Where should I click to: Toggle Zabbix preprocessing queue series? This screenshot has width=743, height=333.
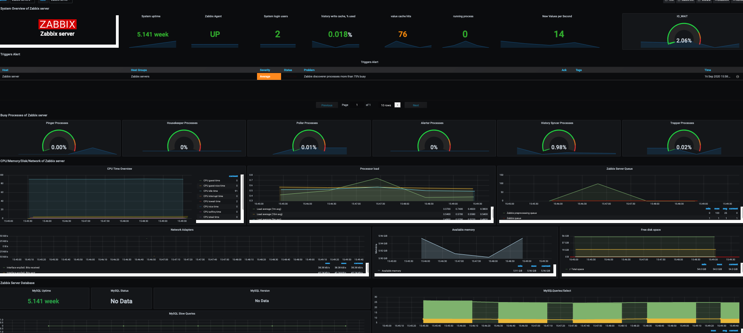pos(521,213)
